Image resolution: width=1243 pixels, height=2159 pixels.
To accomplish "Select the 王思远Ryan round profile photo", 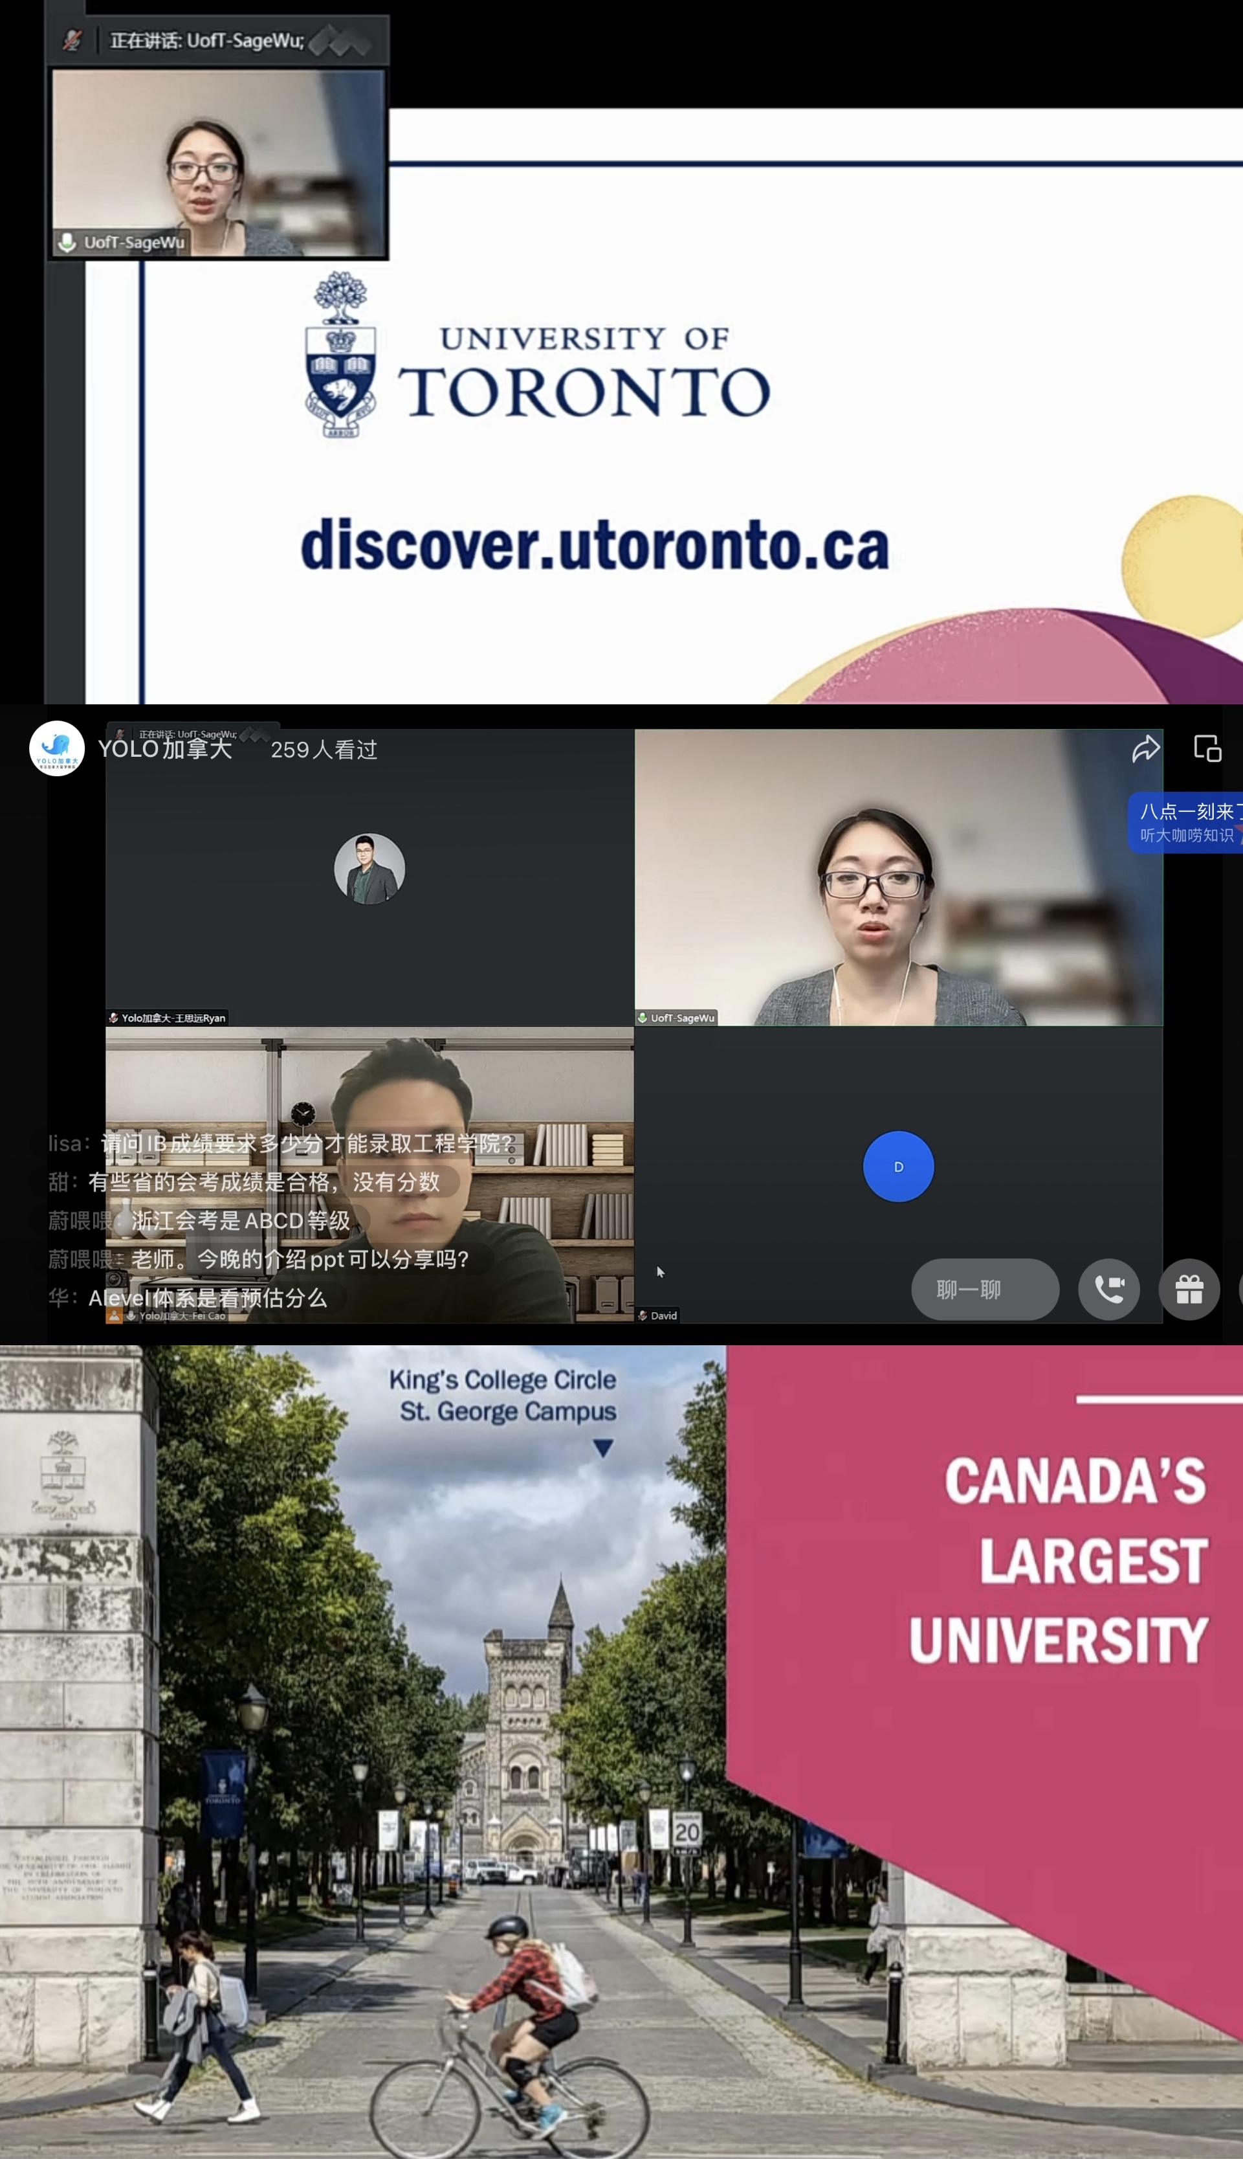I will (x=369, y=867).
